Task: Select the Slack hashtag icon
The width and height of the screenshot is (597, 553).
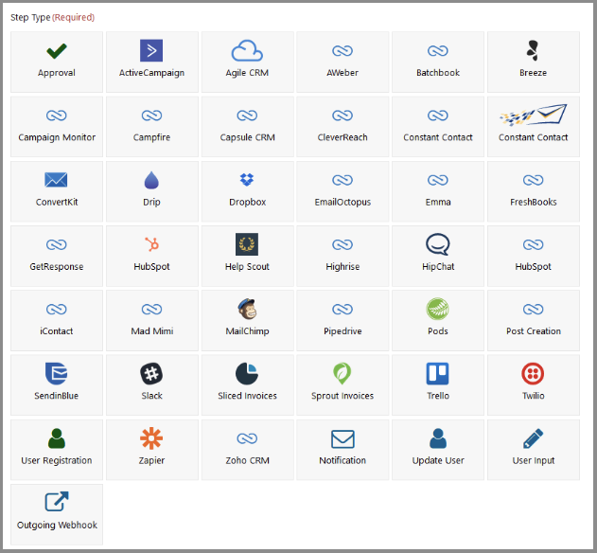Action: 151,373
